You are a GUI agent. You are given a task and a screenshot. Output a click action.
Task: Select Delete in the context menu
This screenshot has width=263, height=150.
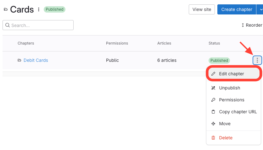pos(226,138)
